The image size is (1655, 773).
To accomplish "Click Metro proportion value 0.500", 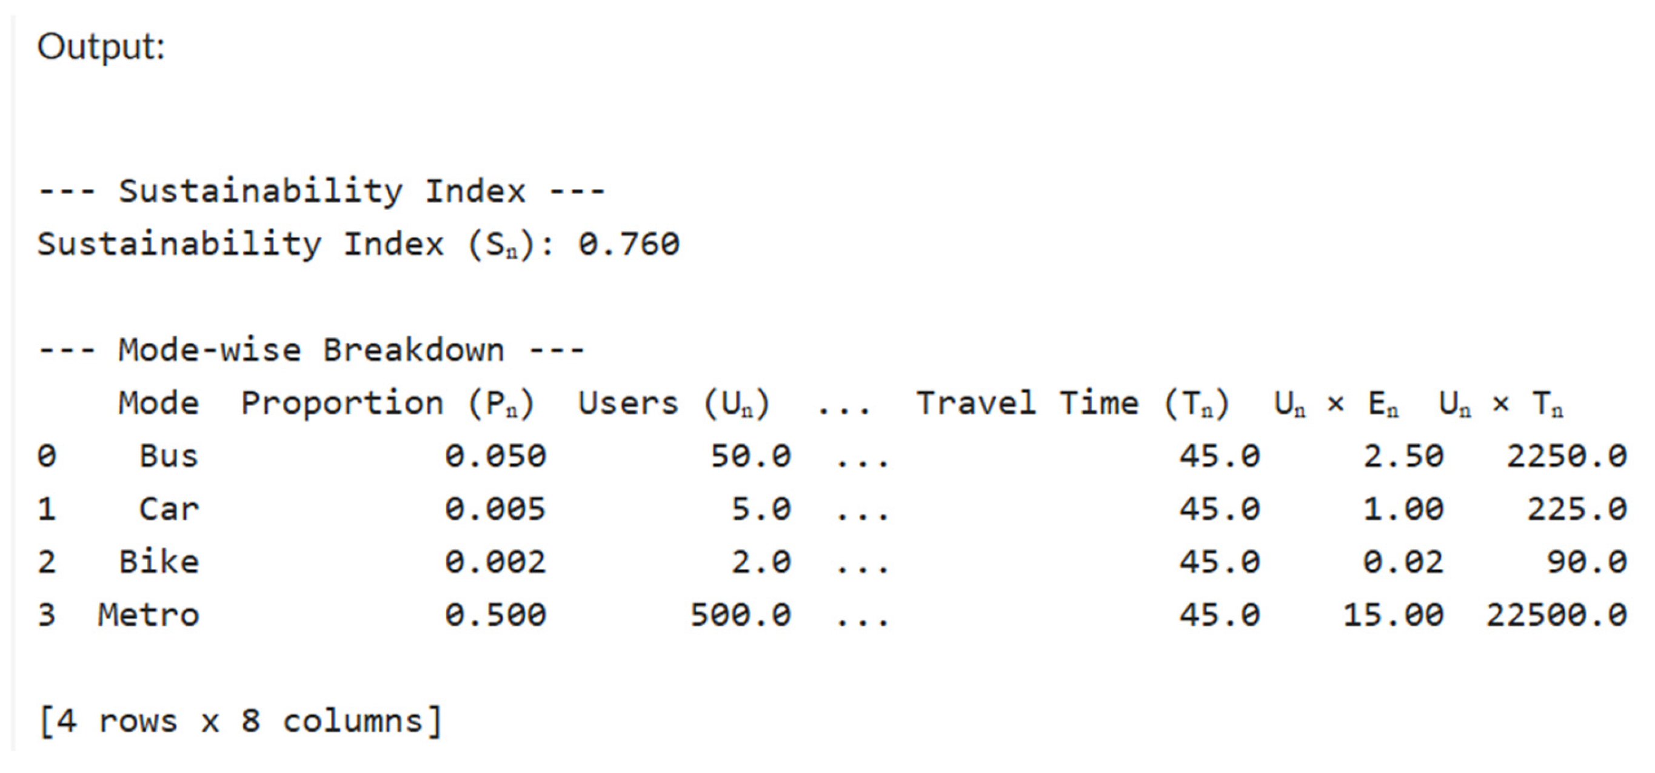I will (495, 615).
